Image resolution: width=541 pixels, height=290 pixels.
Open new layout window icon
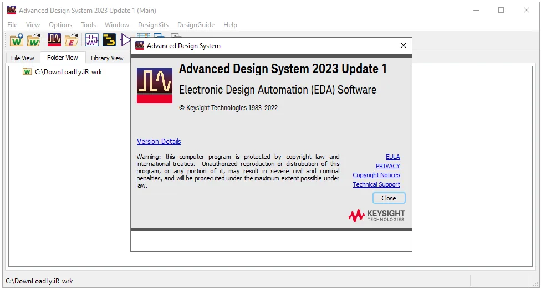pyautogui.click(x=109, y=40)
